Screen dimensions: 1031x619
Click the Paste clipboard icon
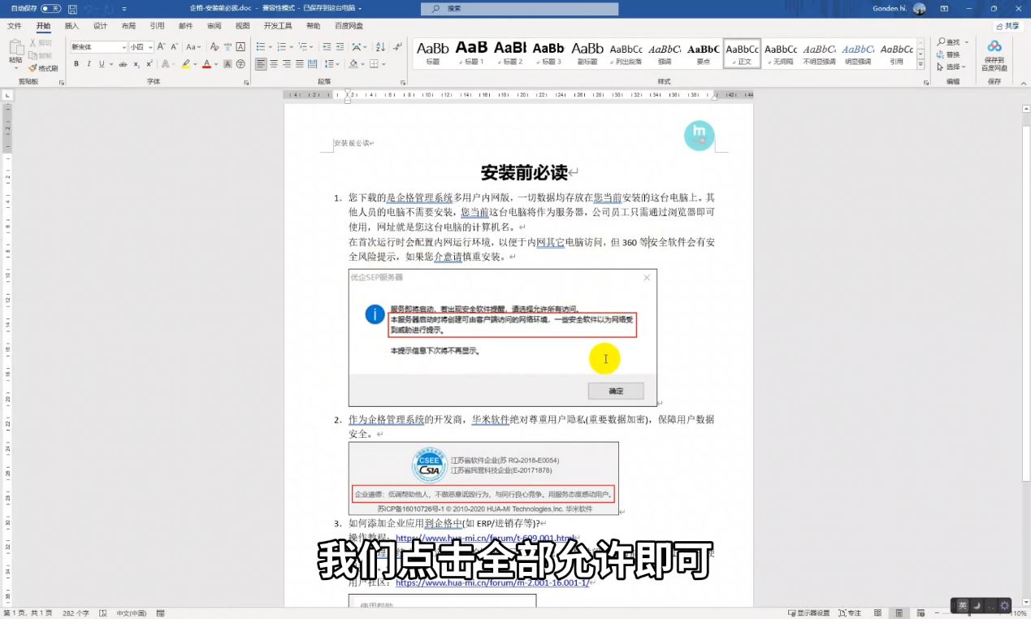pyautogui.click(x=15, y=49)
